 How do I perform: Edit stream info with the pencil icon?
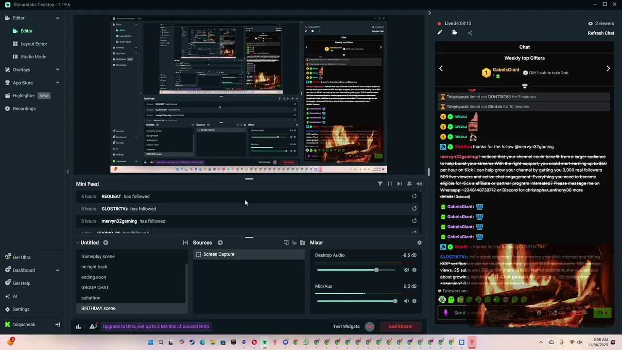click(440, 33)
